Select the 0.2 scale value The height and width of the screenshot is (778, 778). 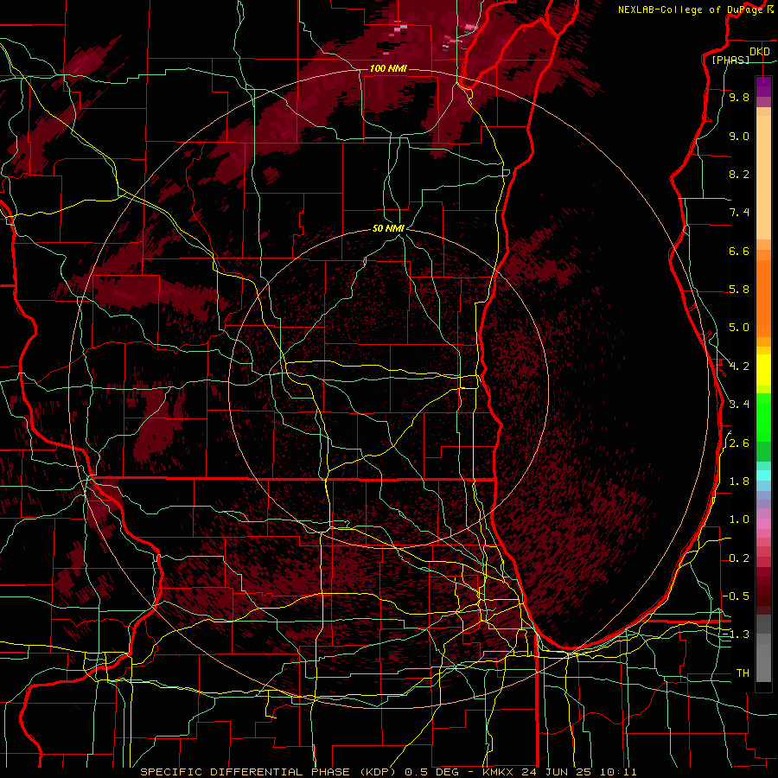[739, 558]
